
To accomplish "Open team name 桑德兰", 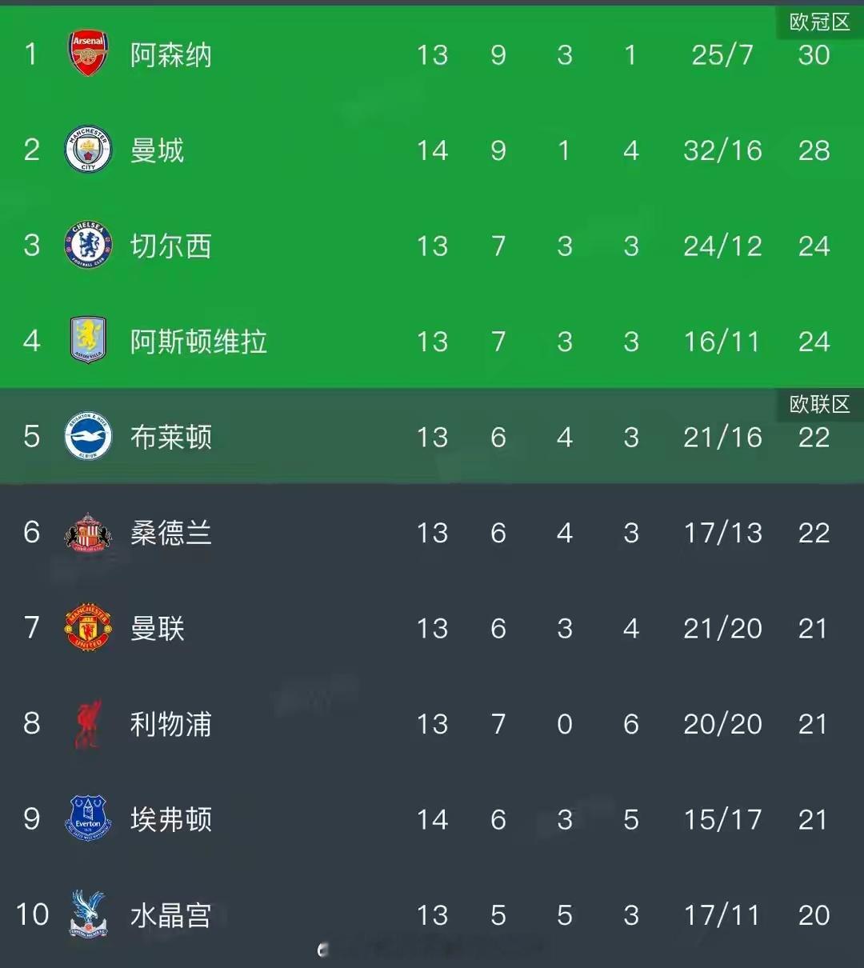I will click(x=171, y=533).
